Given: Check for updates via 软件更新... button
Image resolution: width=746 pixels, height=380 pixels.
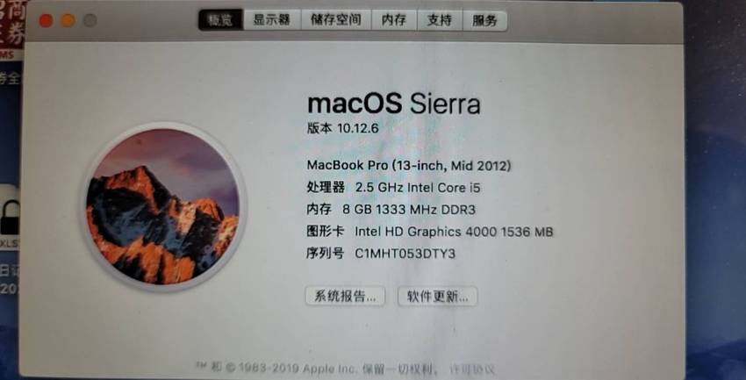Looking at the screenshot, I should click(x=438, y=297).
